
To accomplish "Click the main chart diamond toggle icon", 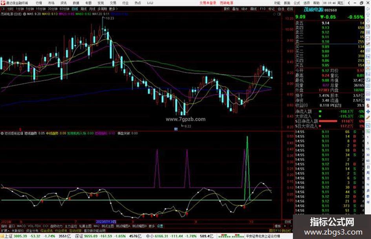I will coord(274,14).
